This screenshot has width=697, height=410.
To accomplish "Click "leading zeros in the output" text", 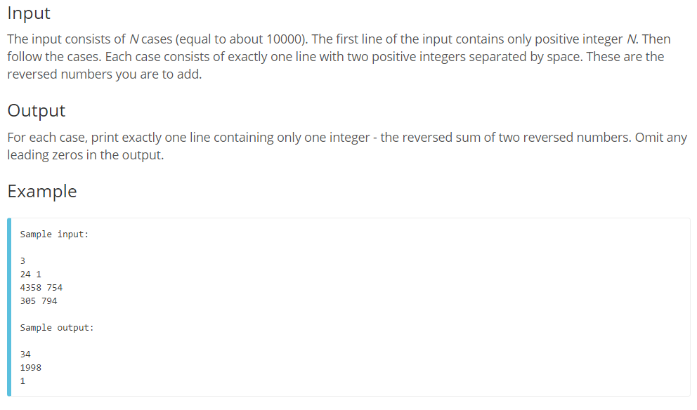I will 85,155.
